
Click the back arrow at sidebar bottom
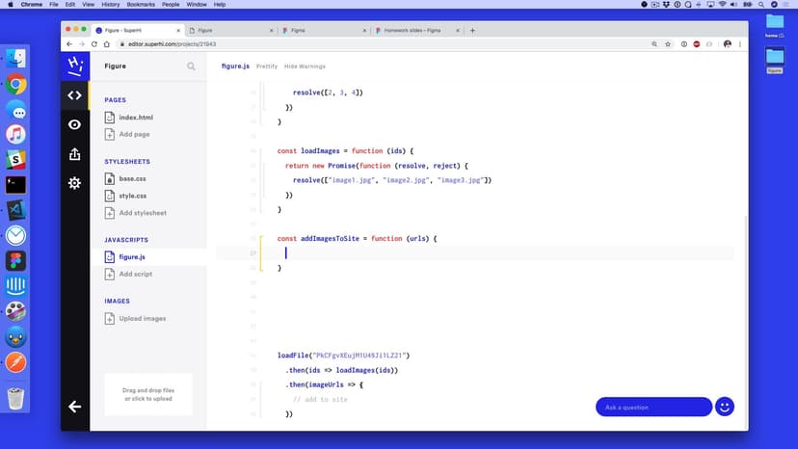tap(74, 407)
